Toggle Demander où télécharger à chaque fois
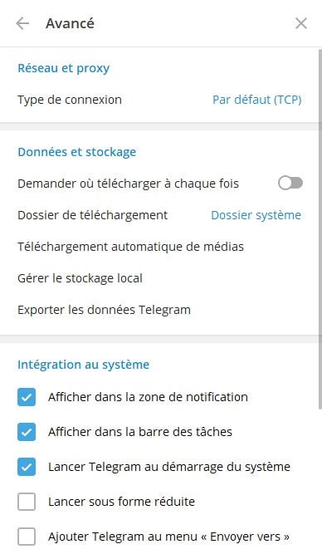The width and height of the screenshot is (322, 554). (290, 183)
